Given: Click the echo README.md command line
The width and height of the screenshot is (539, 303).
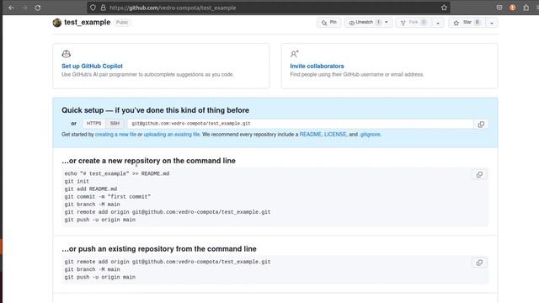Looking at the screenshot, I should 117,173.
